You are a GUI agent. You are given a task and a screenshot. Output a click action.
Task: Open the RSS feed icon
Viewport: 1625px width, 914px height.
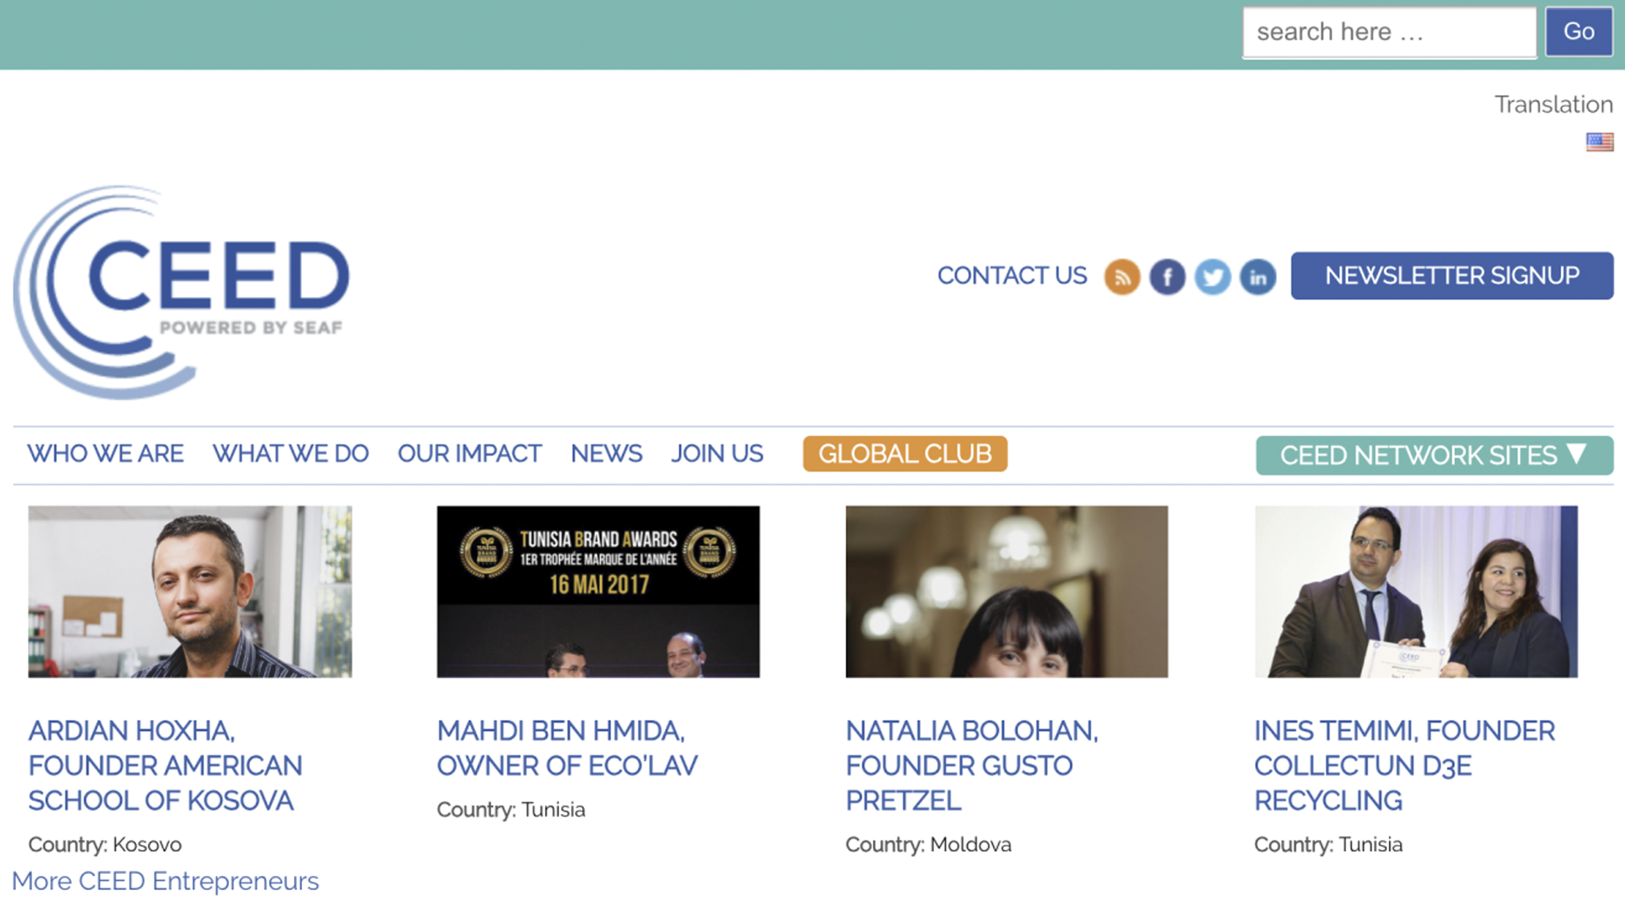click(x=1122, y=277)
